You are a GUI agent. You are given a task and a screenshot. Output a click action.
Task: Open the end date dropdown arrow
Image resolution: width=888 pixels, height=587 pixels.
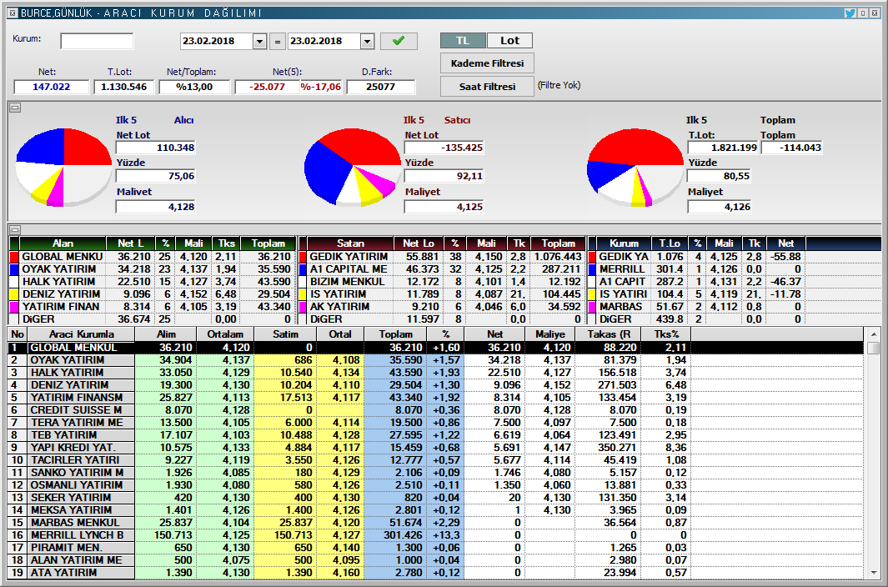367,41
